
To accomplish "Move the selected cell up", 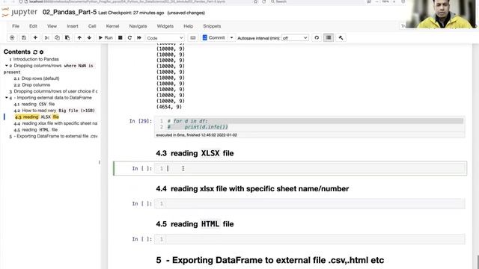I will pyautogui.click(x=79, y=37).
